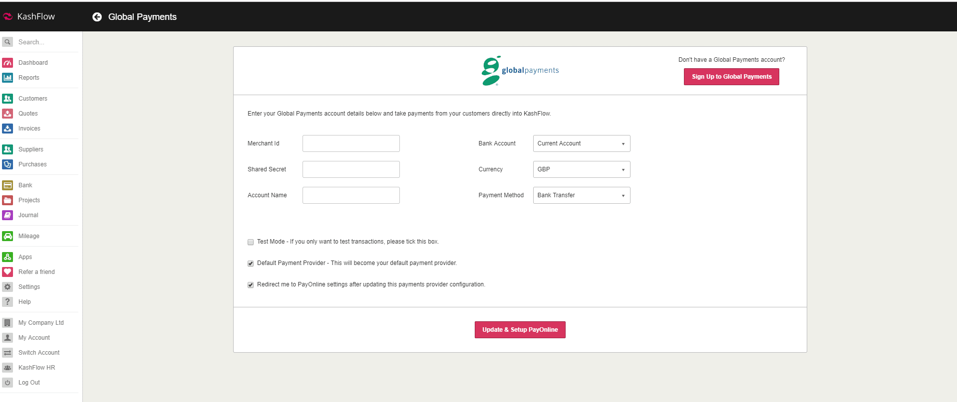Open Mileage using the car icon
Image resolution: width=957 pixels, height=402 pixels.
tap(7, 236)
